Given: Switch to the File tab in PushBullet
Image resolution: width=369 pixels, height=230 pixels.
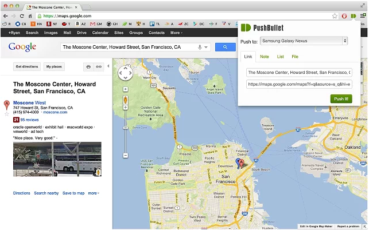Looking at the screenshot, I should tap(295, 57).
